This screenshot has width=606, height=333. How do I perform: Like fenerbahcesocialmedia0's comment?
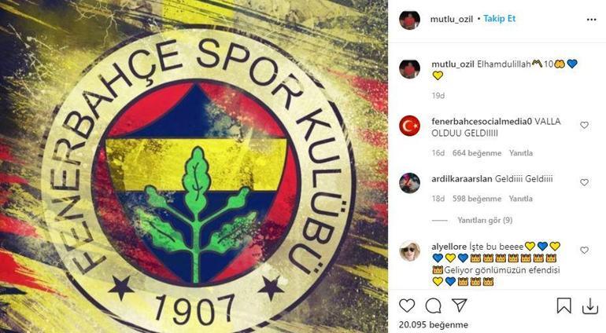pos(584,125)
